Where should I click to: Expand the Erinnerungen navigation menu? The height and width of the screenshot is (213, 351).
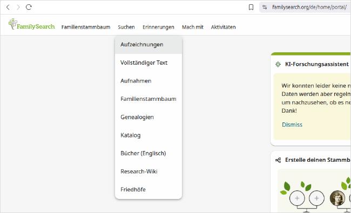coord(158,27)
